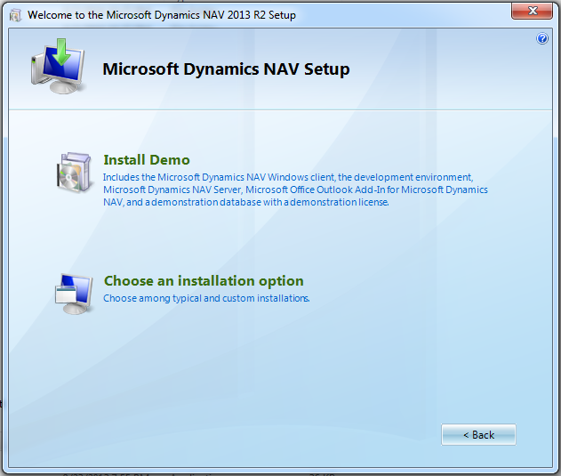Click the Install Demo disc box icon
The image size is (561, 476).
(x=75, y=173)
